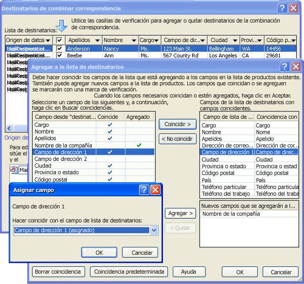Viewport: 304px width, 284px height.
Task: Open the Origen de datos column dropdown
Action: 48,40
